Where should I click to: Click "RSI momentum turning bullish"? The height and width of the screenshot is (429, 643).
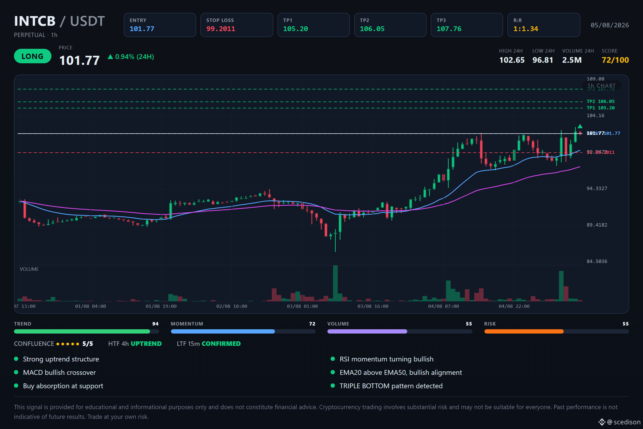[387, 359]
